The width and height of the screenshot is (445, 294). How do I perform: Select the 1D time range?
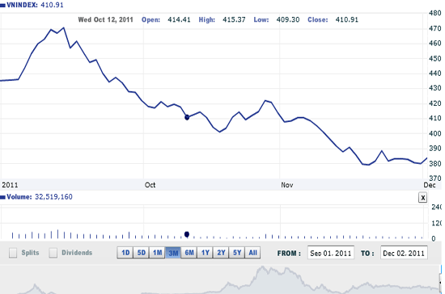coord(125,253)
